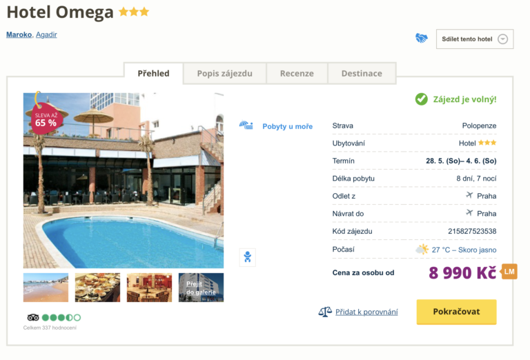The image size is (530, 360).
Task: Switch to the Popis zájezdu tab
Action: (224, 73)
